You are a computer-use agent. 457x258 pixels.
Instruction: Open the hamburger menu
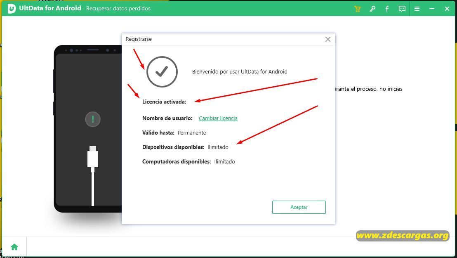pyautogui.click(x=417, y=9)
